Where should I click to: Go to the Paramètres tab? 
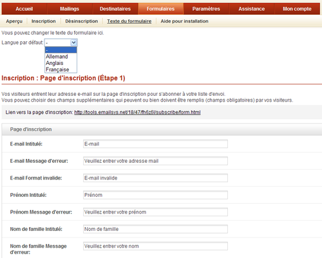(x=206, y=9)
